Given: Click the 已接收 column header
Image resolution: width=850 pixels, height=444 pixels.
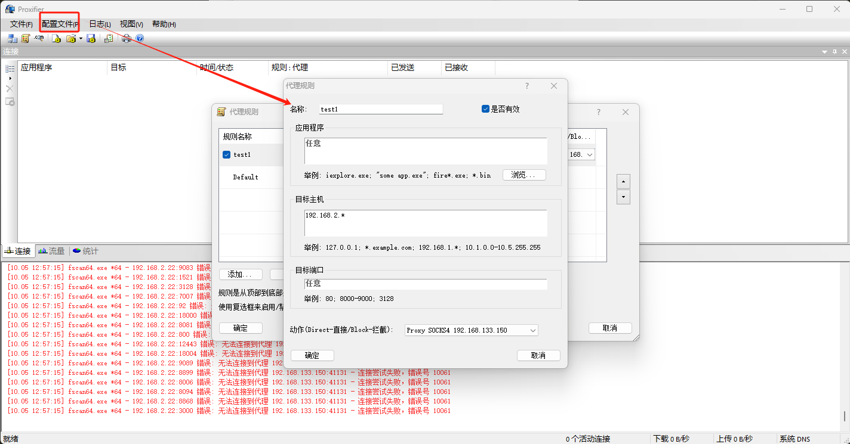Looking at the screenshot, I should point(468,67).
